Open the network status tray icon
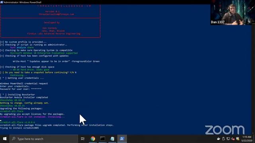The width and height of the screenshot is (255, 143). tap(228, 139)
